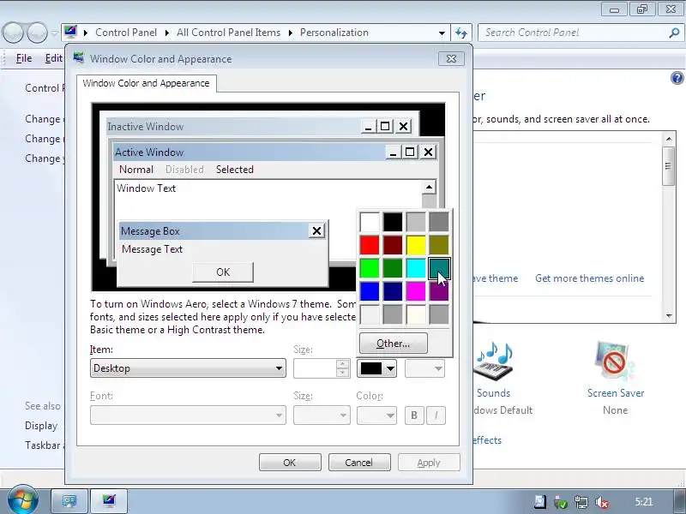Select the Window Color and Appearance tab
The width and height of the screenshot is (686, 514).
[x=146, y=83]
